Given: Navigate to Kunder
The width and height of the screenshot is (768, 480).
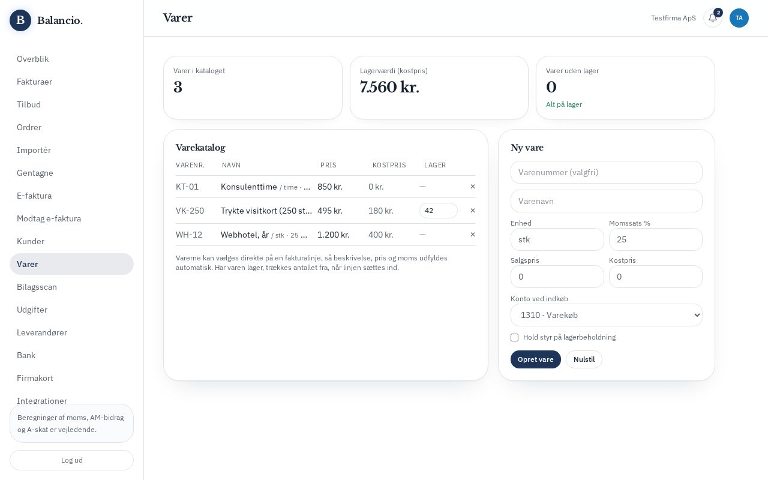Looking at the screenshot, I should (x=71, y=241).
